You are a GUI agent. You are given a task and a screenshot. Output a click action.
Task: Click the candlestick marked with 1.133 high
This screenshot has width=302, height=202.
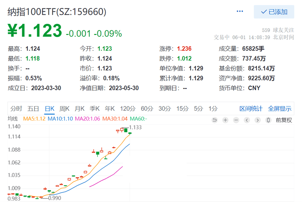tap(126, 130)
